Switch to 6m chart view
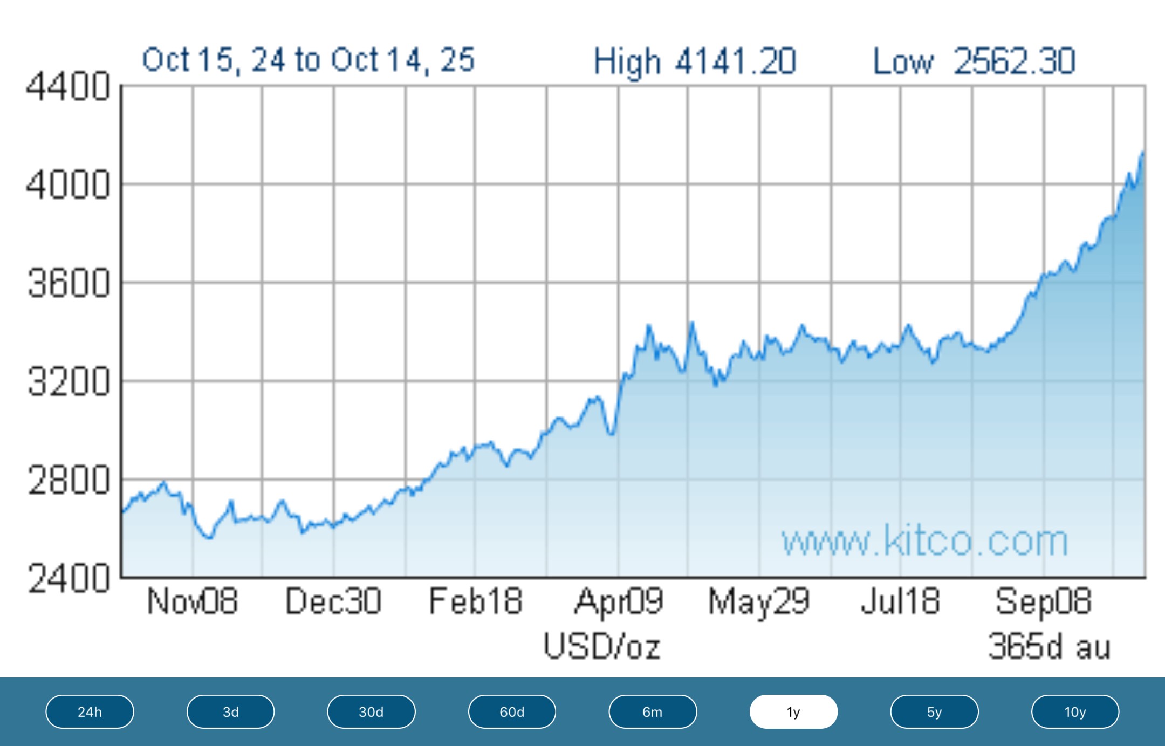1165x746 pixels. (x=653, y=711)
